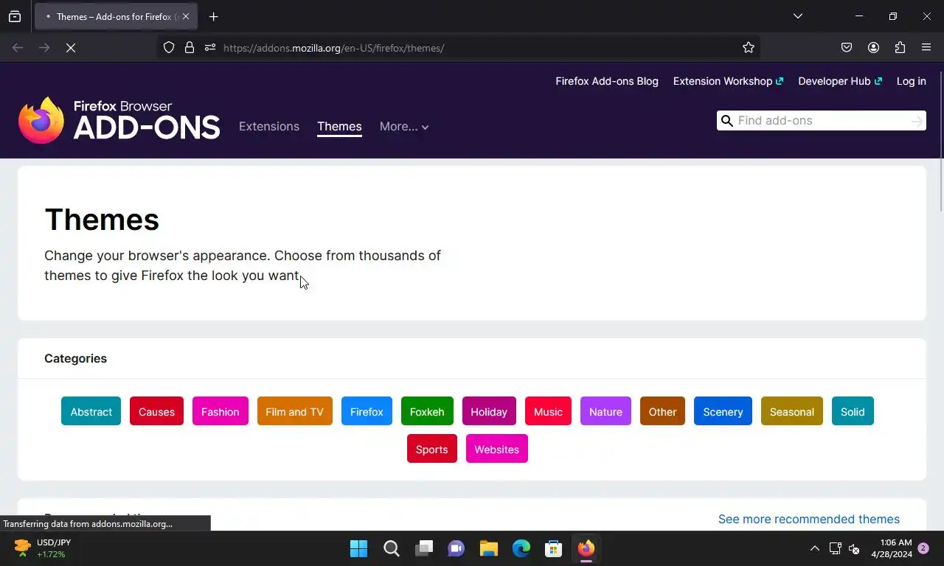Stop loading the page
Image resolution: width=944 pixels, height=566 pixels.
tap(71, 48)
